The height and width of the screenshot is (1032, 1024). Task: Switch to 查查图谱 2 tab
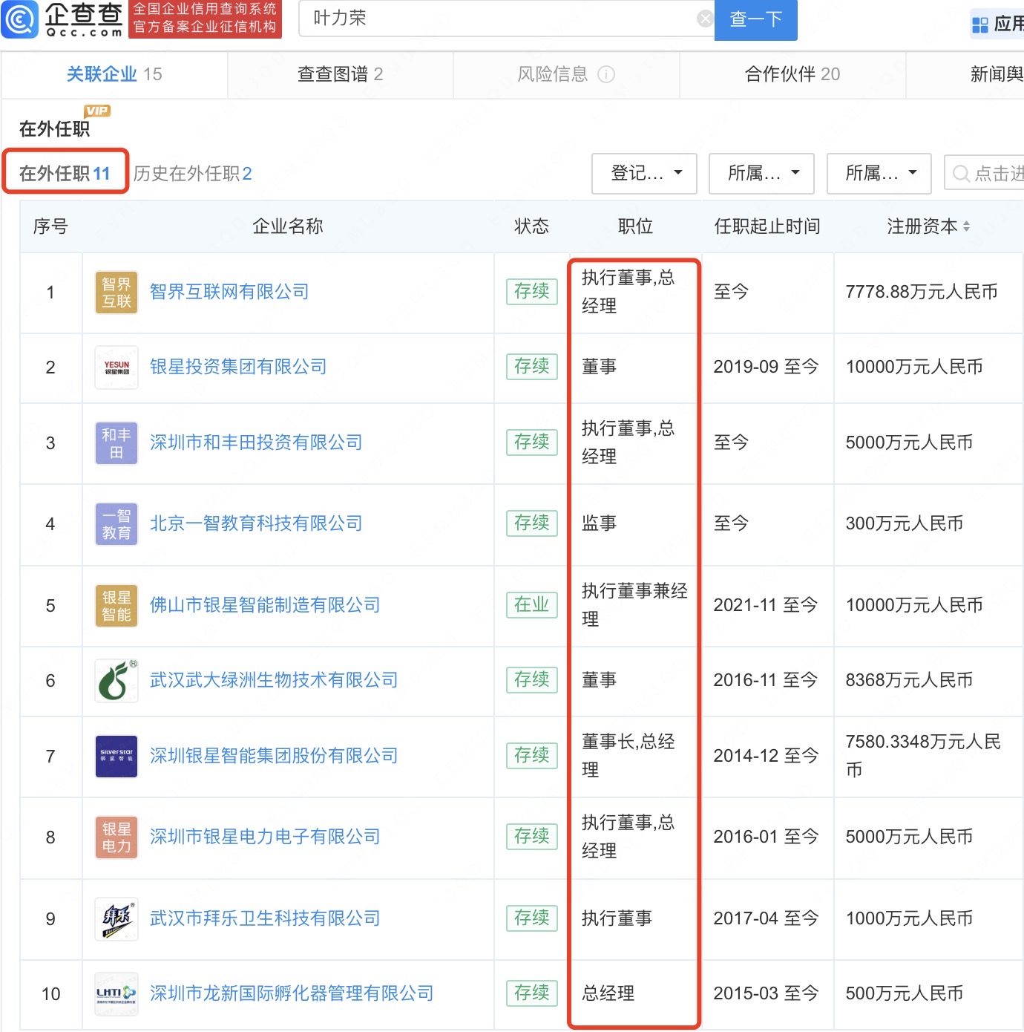(x=340, y=74)
